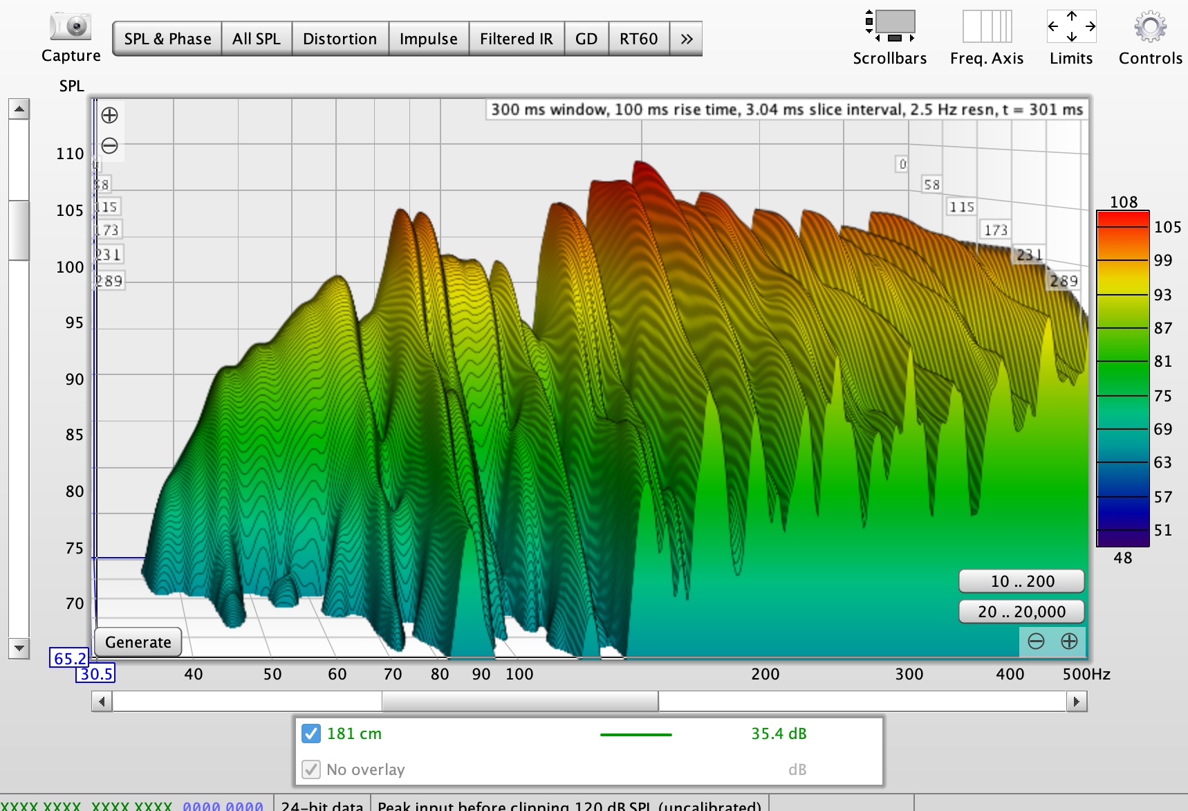Click the Capture camera icon
Screen dimensions: 1188x811
point(71,27)
